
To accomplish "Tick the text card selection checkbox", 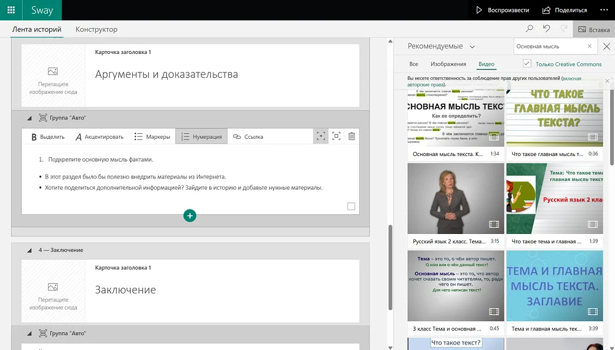I will click(x=351, y=206).
